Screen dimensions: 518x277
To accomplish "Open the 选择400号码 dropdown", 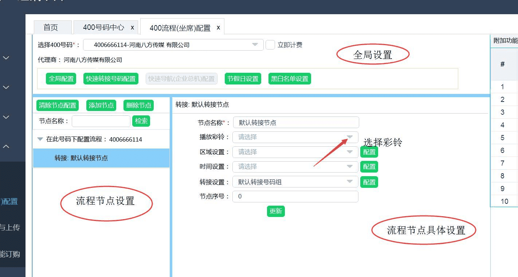I will pos(255,45).
